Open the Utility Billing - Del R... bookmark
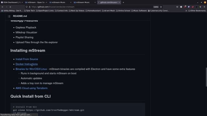The image size is (207, 116). click(12, 11)
